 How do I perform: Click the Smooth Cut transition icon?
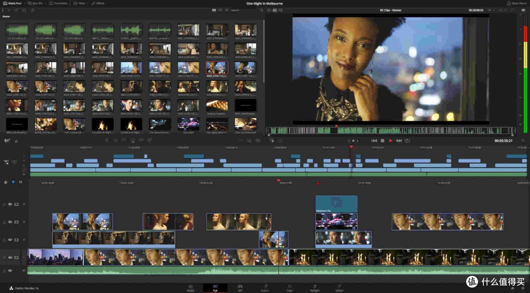pyautogui.click(x=258, y=140)
